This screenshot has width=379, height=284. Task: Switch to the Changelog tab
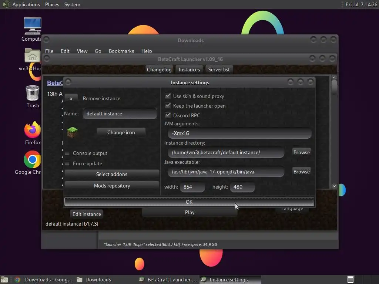(x=159, y=70)
